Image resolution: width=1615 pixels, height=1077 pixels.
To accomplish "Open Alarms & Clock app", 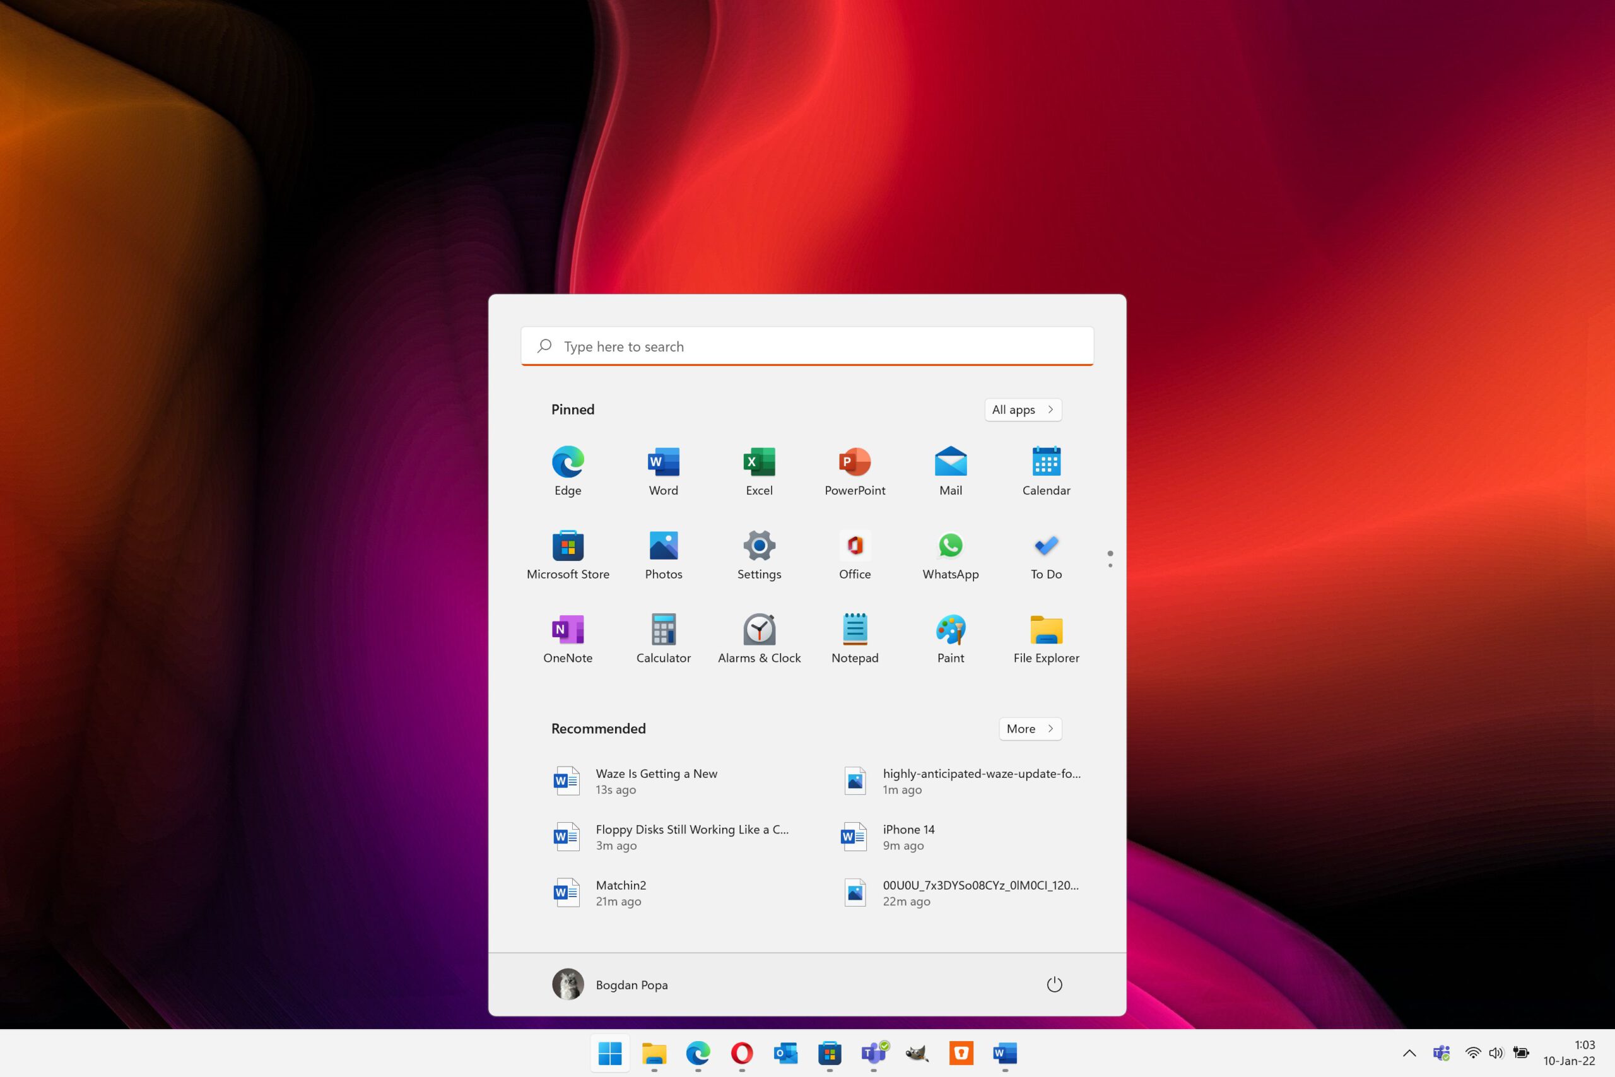I will coord(759,639).
